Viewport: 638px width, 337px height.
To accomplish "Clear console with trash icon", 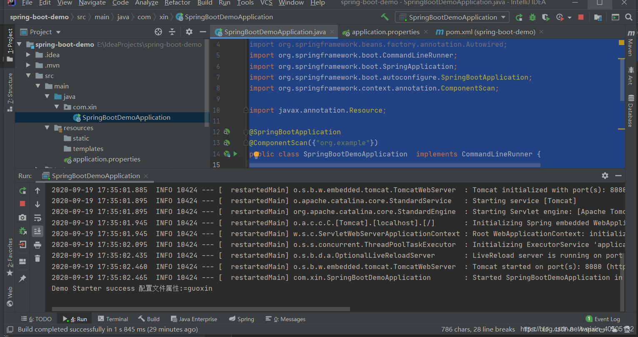I will (x=38, y=259).
